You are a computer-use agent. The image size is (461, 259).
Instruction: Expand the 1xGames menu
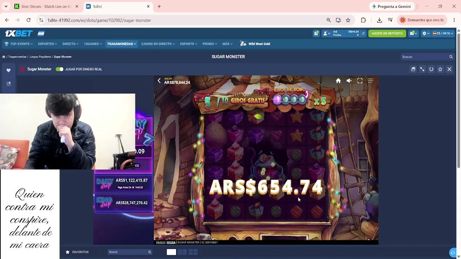point(93,44)
